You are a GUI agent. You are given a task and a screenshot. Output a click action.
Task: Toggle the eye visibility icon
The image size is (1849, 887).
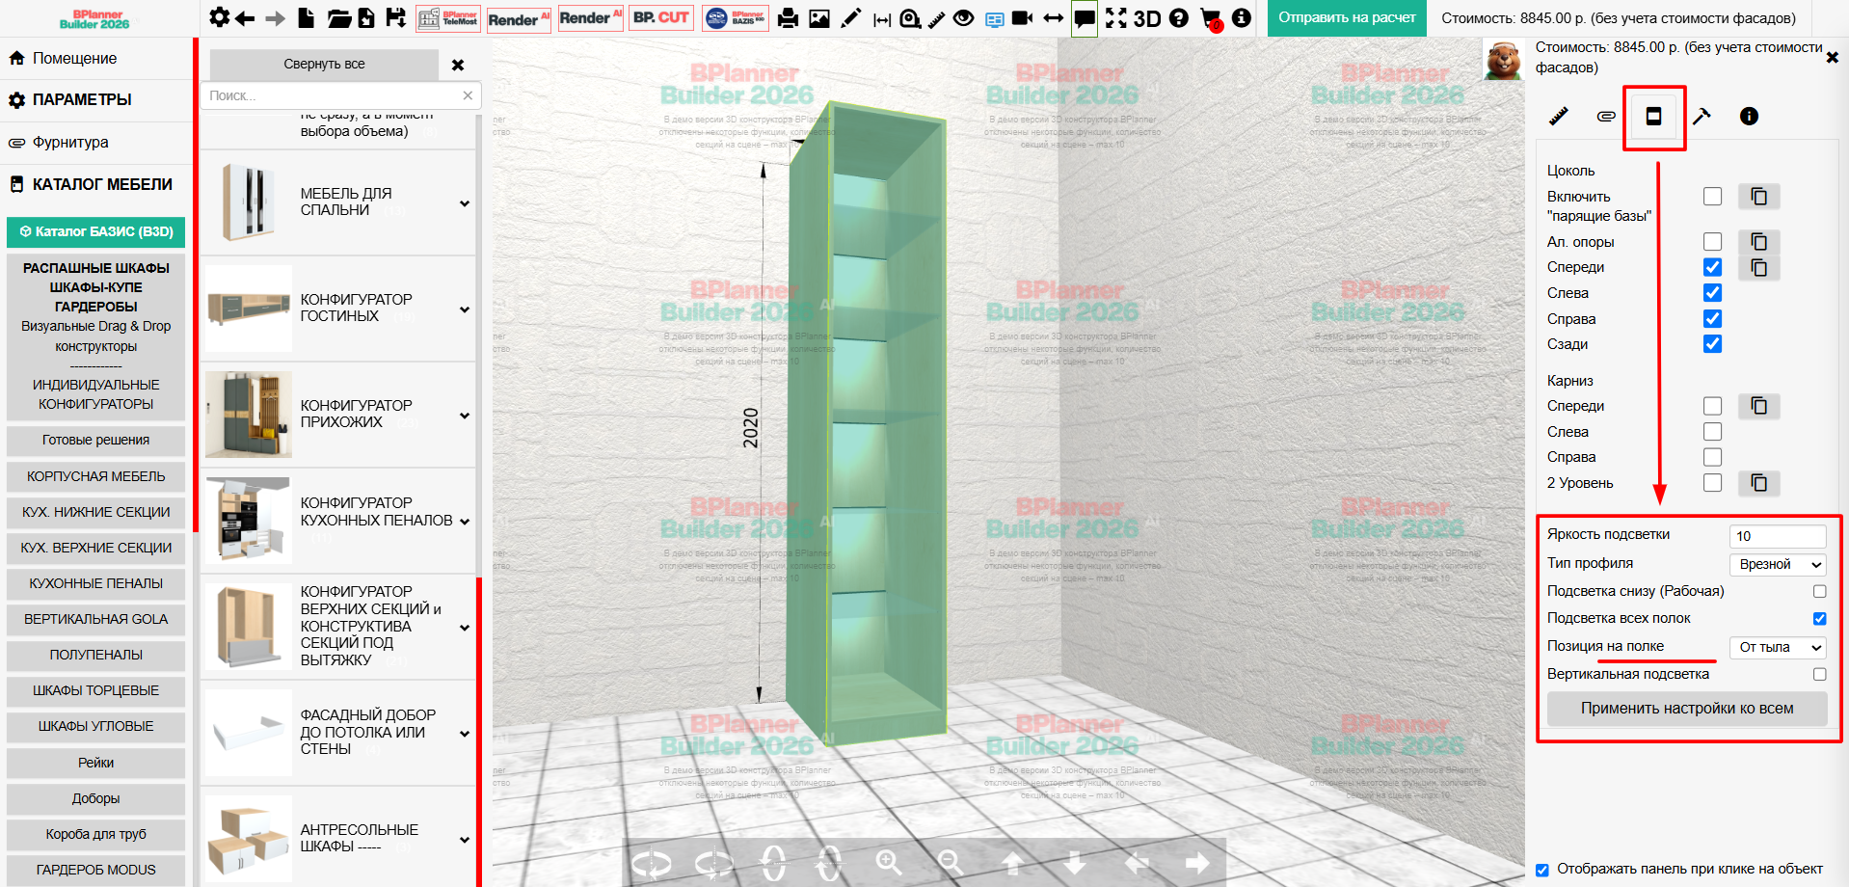pos(963,18)
